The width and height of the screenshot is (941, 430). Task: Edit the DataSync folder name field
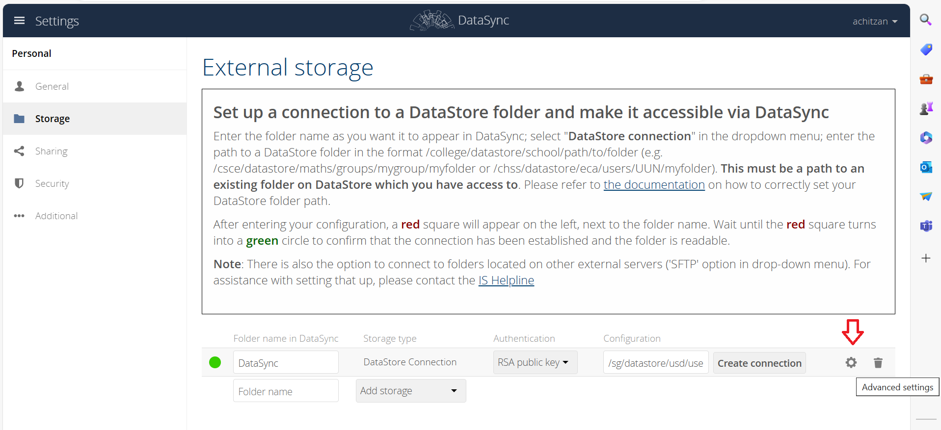click(286, 362)
